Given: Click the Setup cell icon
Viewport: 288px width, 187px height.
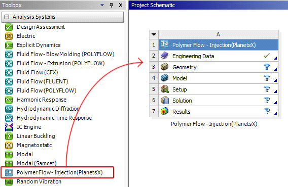Looking at the screenshot, I should pos(165,89).
